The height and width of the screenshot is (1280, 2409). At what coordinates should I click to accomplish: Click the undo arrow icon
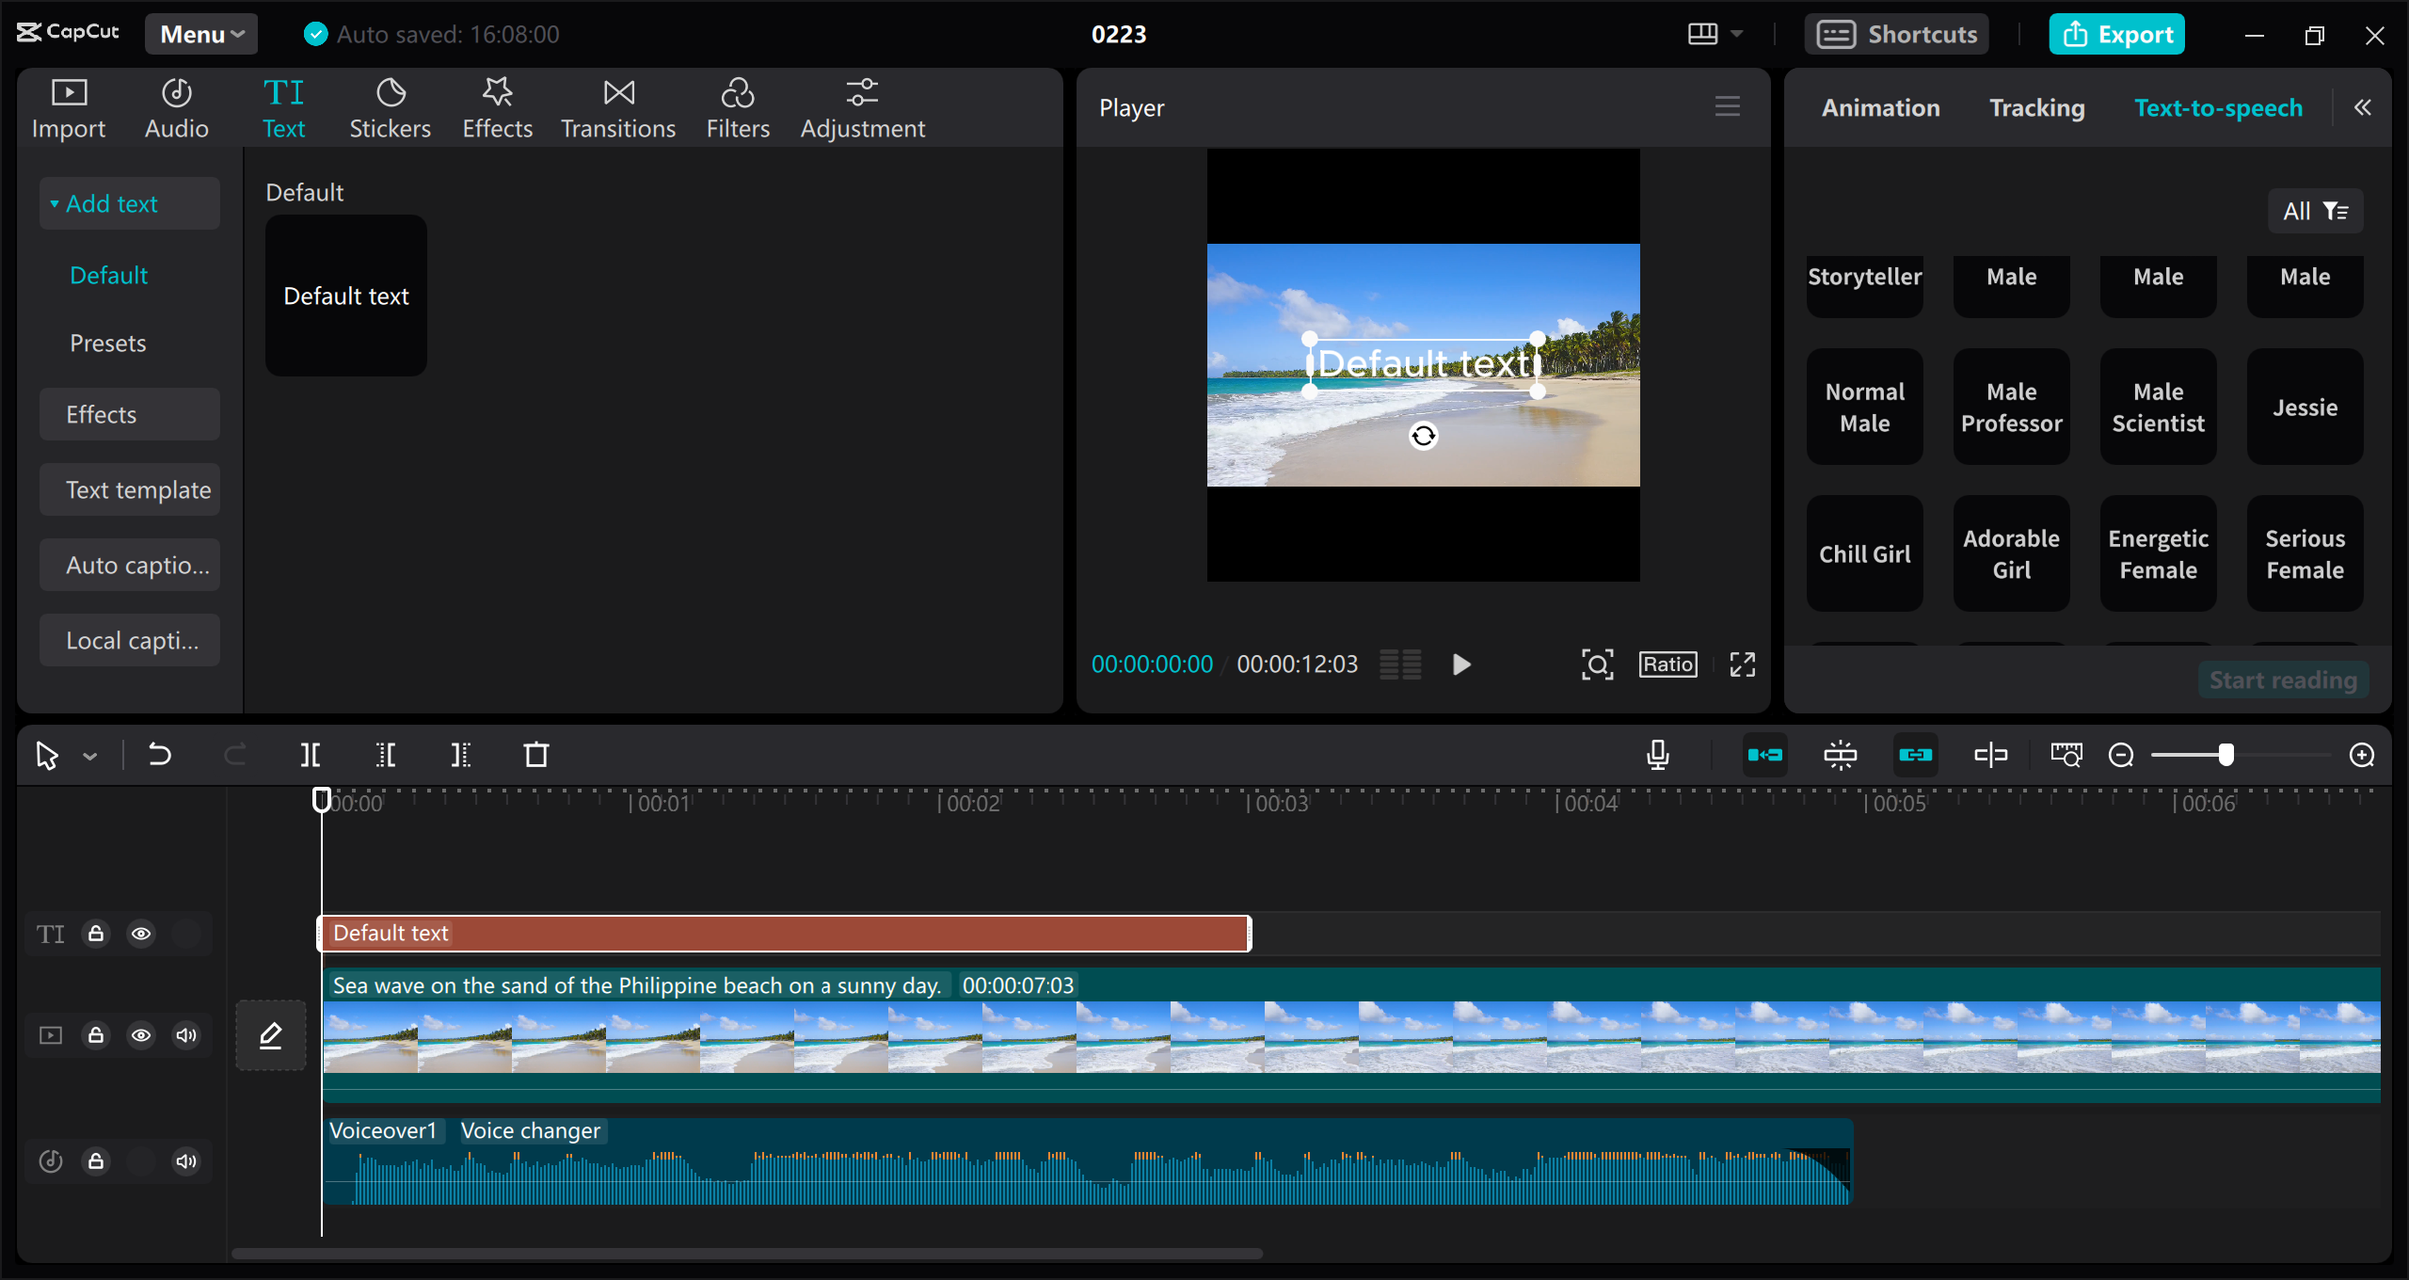tap(160, 755)
